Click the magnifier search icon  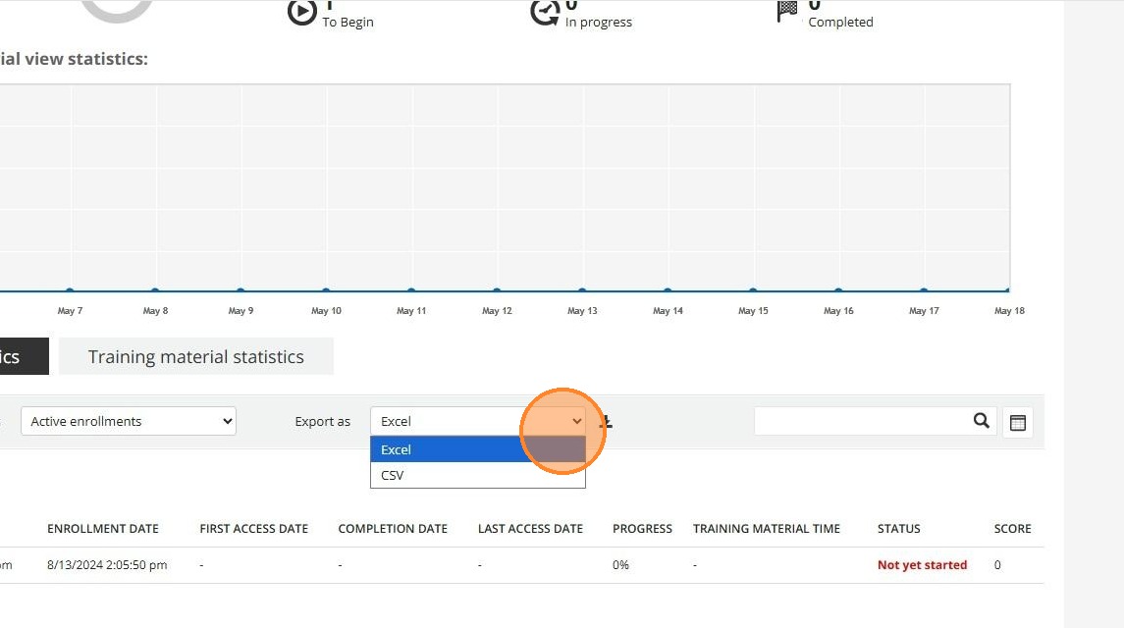click(x=982, y=421)
